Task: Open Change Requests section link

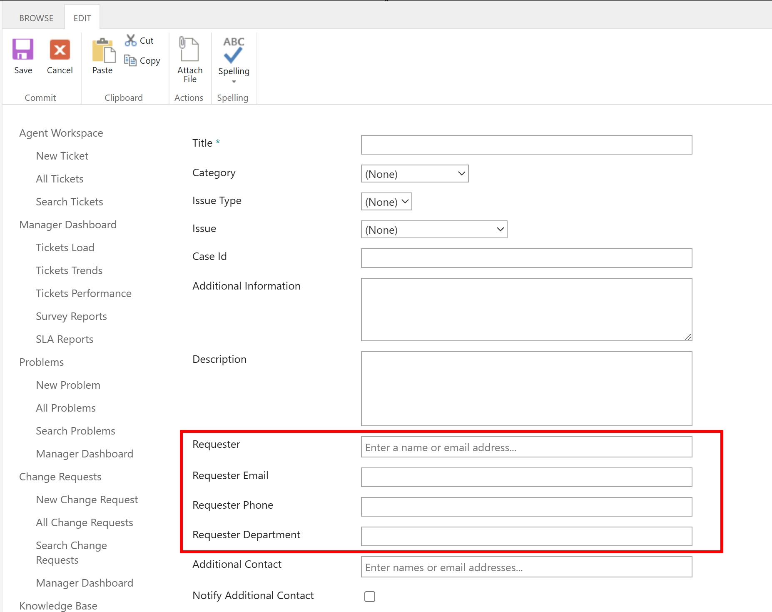Action: point(60,477)
